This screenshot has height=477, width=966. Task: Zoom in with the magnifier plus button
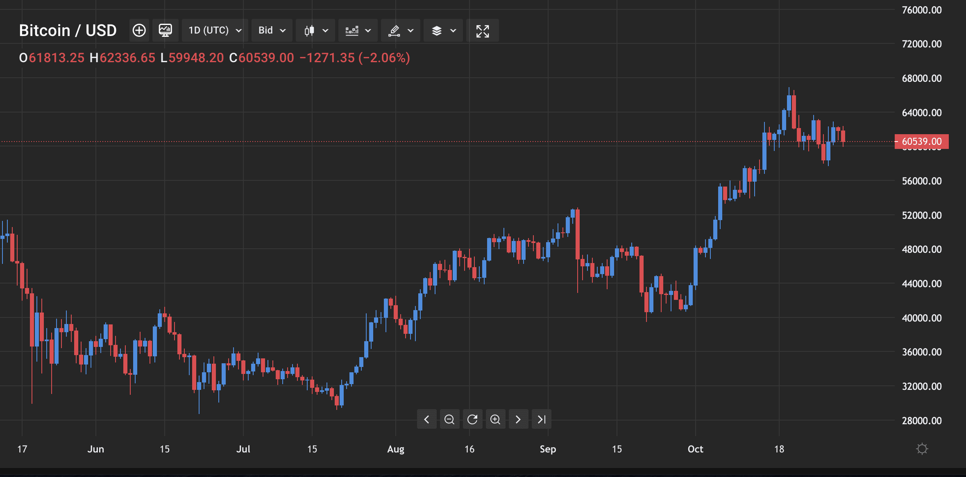(x=495, y=419)
